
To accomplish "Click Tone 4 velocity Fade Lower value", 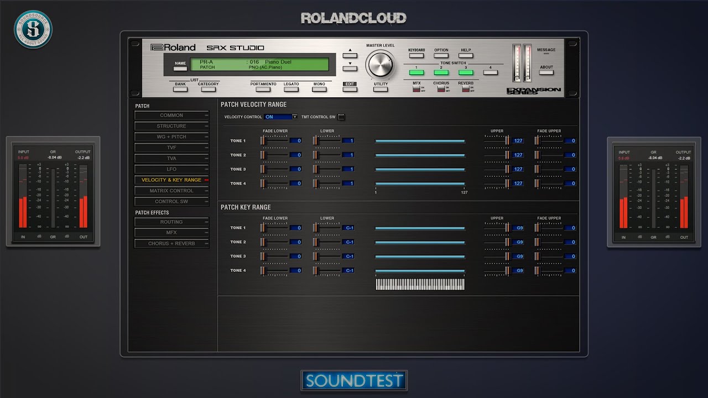I will pos(295,184).
